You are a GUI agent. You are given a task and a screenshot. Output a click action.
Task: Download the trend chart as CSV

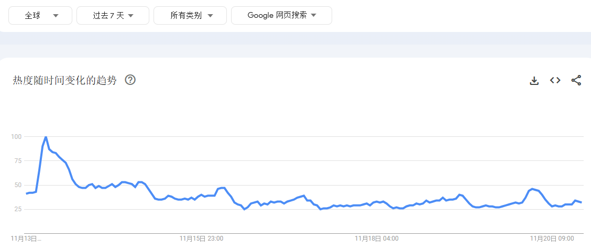(534, 80)
